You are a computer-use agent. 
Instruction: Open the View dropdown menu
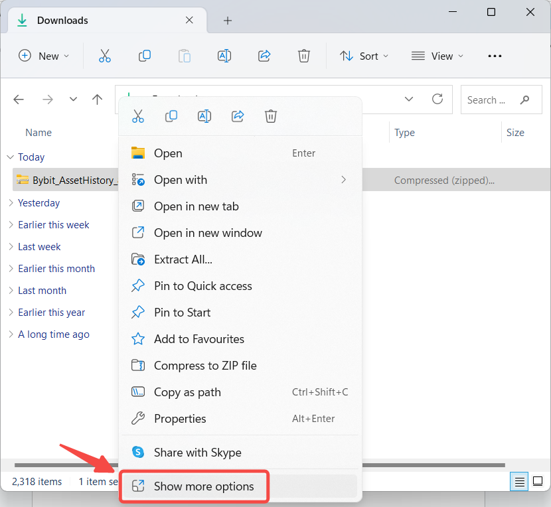click(x=437, y=56)
